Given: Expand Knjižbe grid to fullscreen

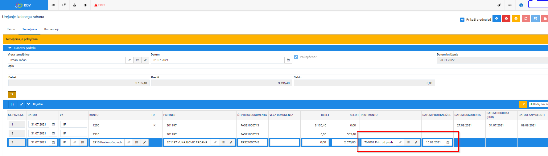Looking at the screenshot, I should pos(22,104).
